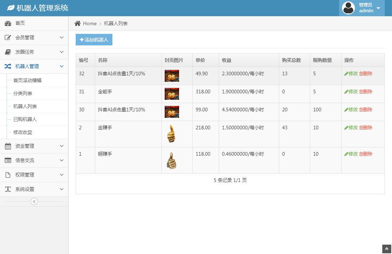
Task: Edit robot number 32 via 修改
Action: click(351, 73)
